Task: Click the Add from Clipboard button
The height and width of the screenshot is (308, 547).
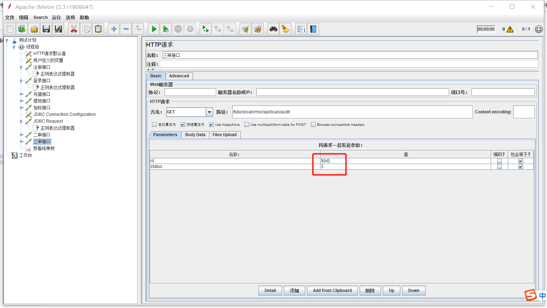Action: pyautogui.click(x=332, y=291)
